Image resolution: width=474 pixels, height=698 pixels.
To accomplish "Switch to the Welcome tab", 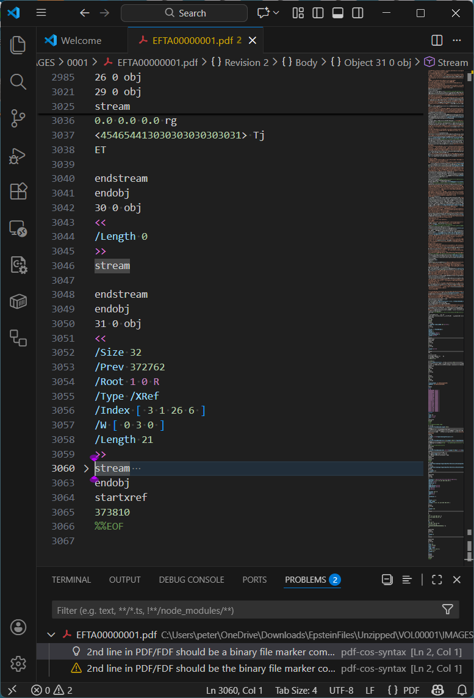I will 82,40.
